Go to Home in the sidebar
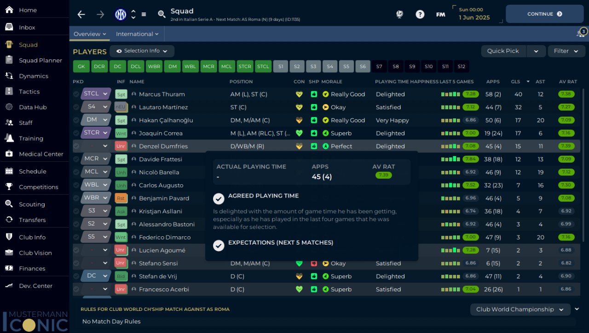This screenshot has width=589, height=333. (x=28, y=10)
